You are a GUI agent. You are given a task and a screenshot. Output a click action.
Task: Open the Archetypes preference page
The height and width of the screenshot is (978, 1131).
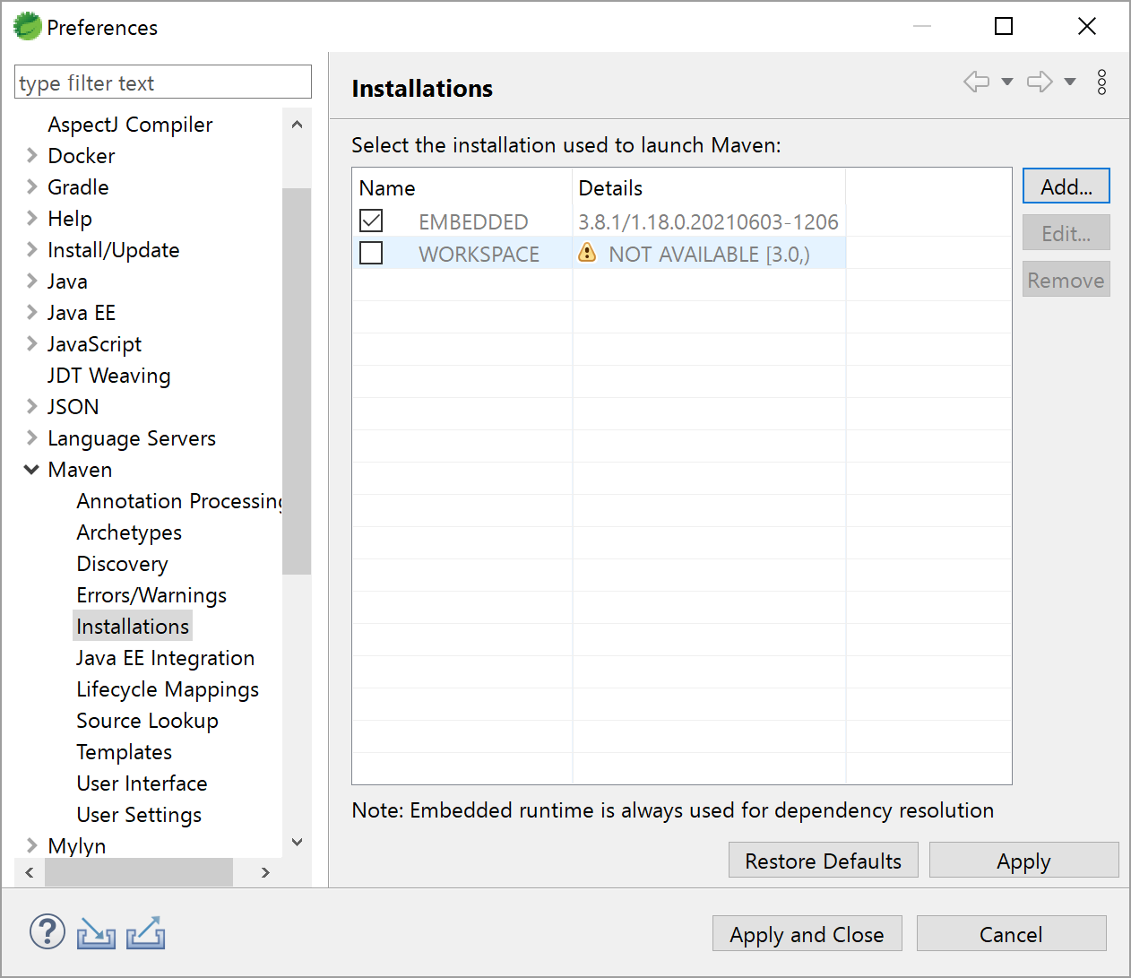(129, 532)
